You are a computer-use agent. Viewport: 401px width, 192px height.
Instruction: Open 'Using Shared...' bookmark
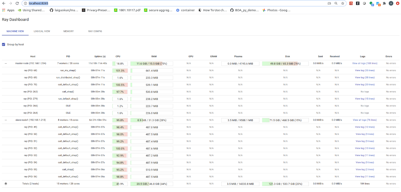pos(31,10)
